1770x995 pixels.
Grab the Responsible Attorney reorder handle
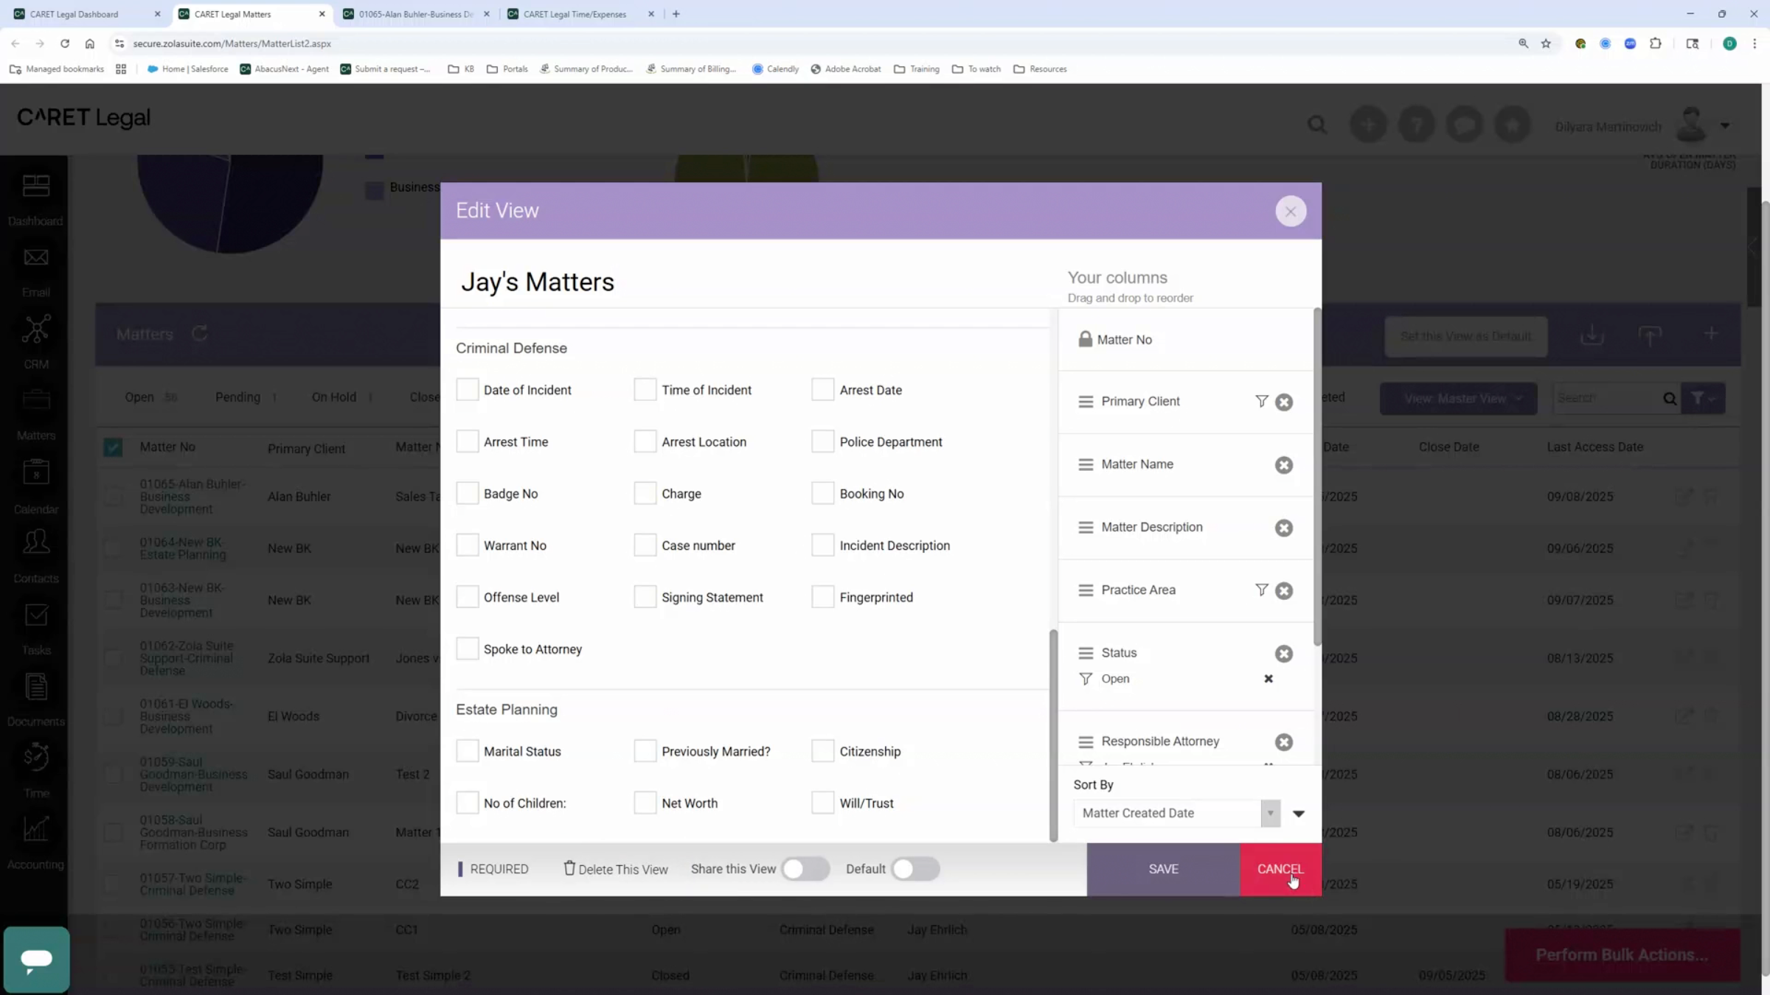click(x=1086, y=741)
